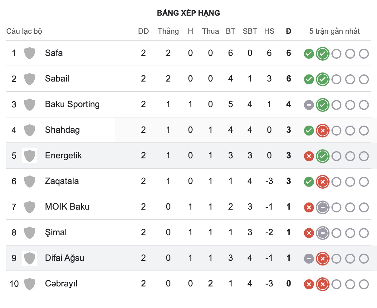The height and width of the screenshot is (308, 377).
Task: Click the bold Đ points header
Action: tap(288, 31)
